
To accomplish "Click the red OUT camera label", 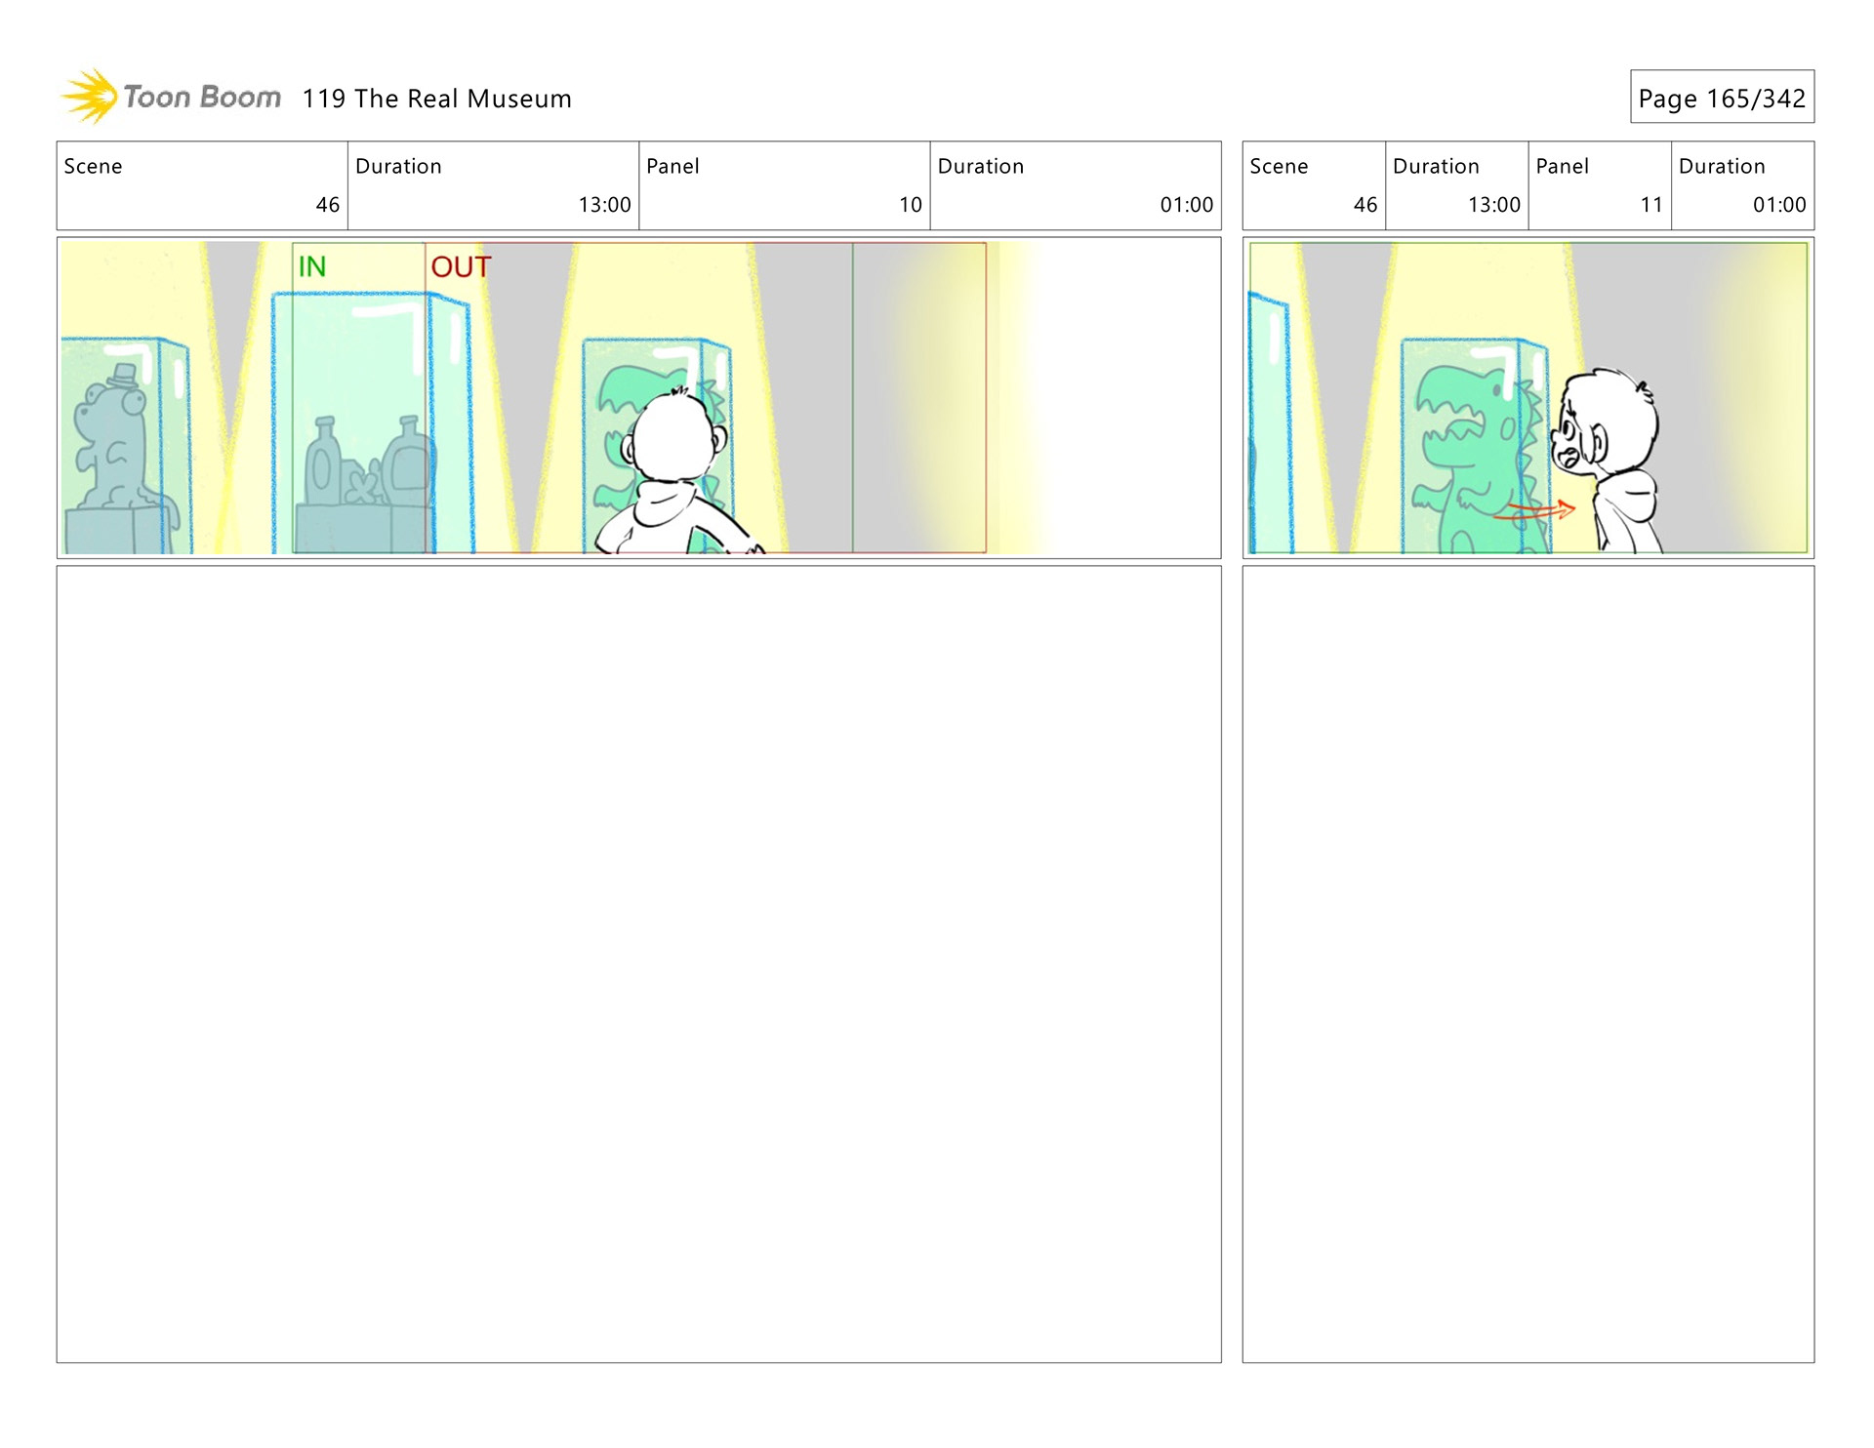I will (461, 266).
